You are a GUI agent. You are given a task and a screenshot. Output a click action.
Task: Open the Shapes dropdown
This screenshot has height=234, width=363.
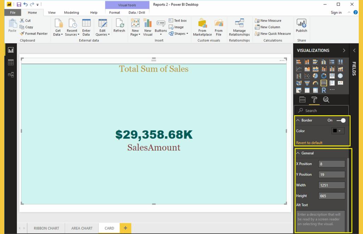click(x=179, y=34)
